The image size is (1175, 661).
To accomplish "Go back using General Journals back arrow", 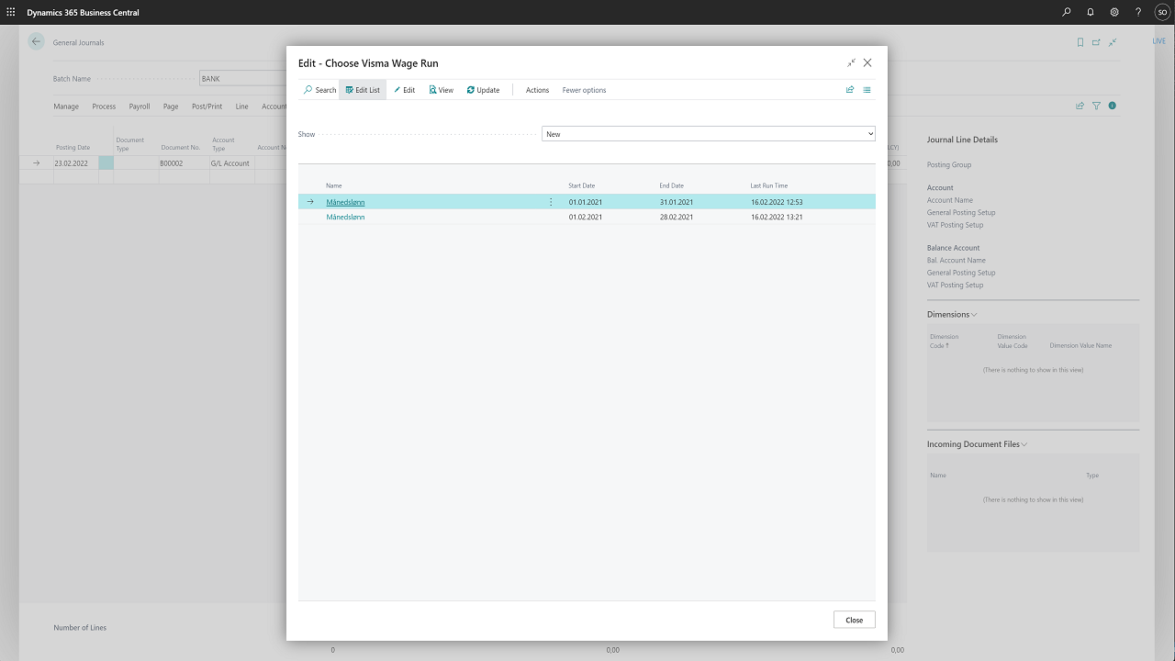I will 36,41.
